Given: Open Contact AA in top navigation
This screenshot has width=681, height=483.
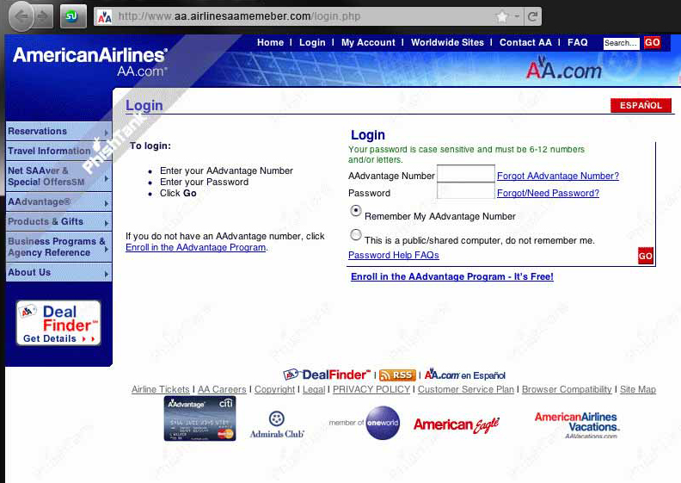Looking at the screenshot, I should [525, 42].
